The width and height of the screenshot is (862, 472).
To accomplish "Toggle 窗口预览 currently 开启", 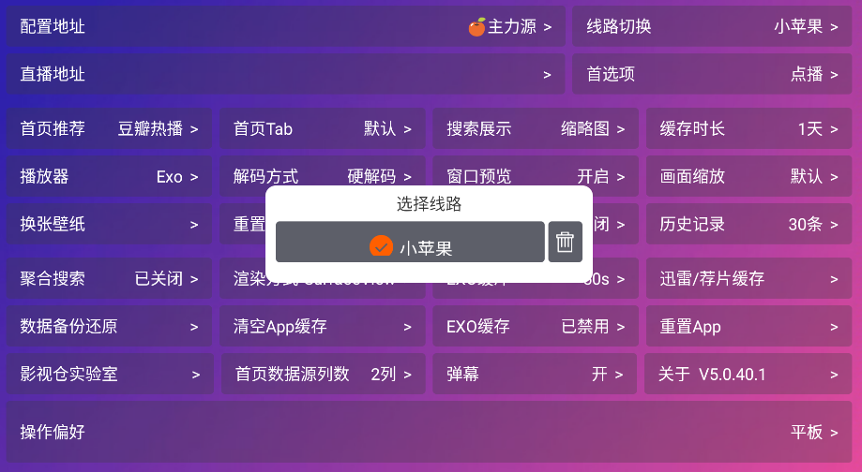I will [x=536, y=176].
